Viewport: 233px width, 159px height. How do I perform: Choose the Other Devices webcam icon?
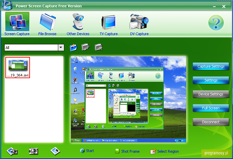coord(78,22)
